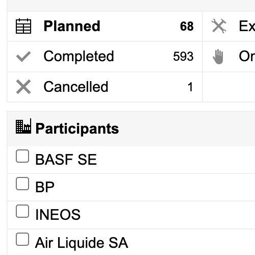Click the Planned calendar icon
Image resolution: width=255 pixels, height=255 pixels.
point(23,26)
